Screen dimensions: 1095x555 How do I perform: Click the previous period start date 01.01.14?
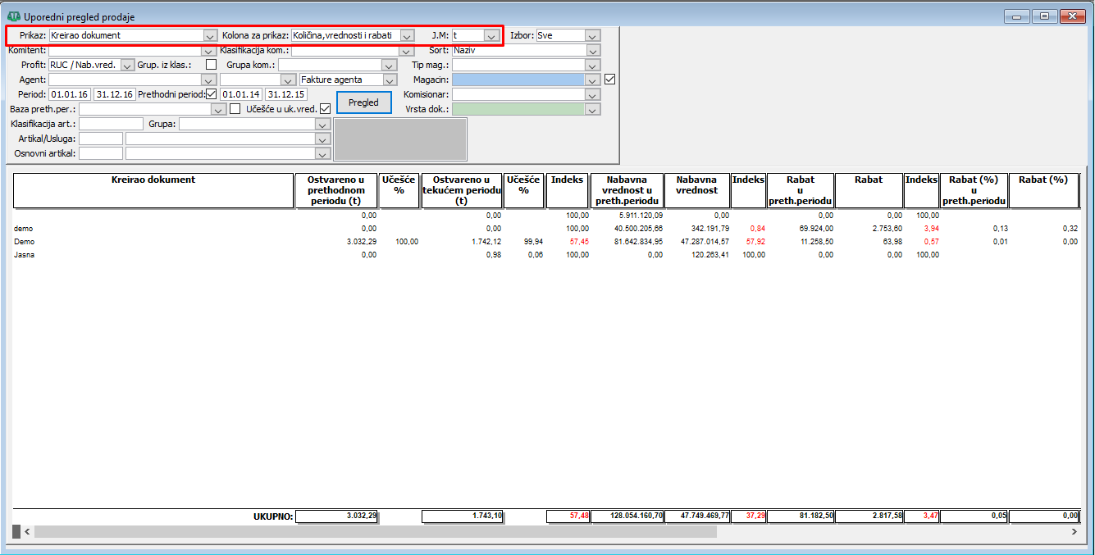(241, 94)
